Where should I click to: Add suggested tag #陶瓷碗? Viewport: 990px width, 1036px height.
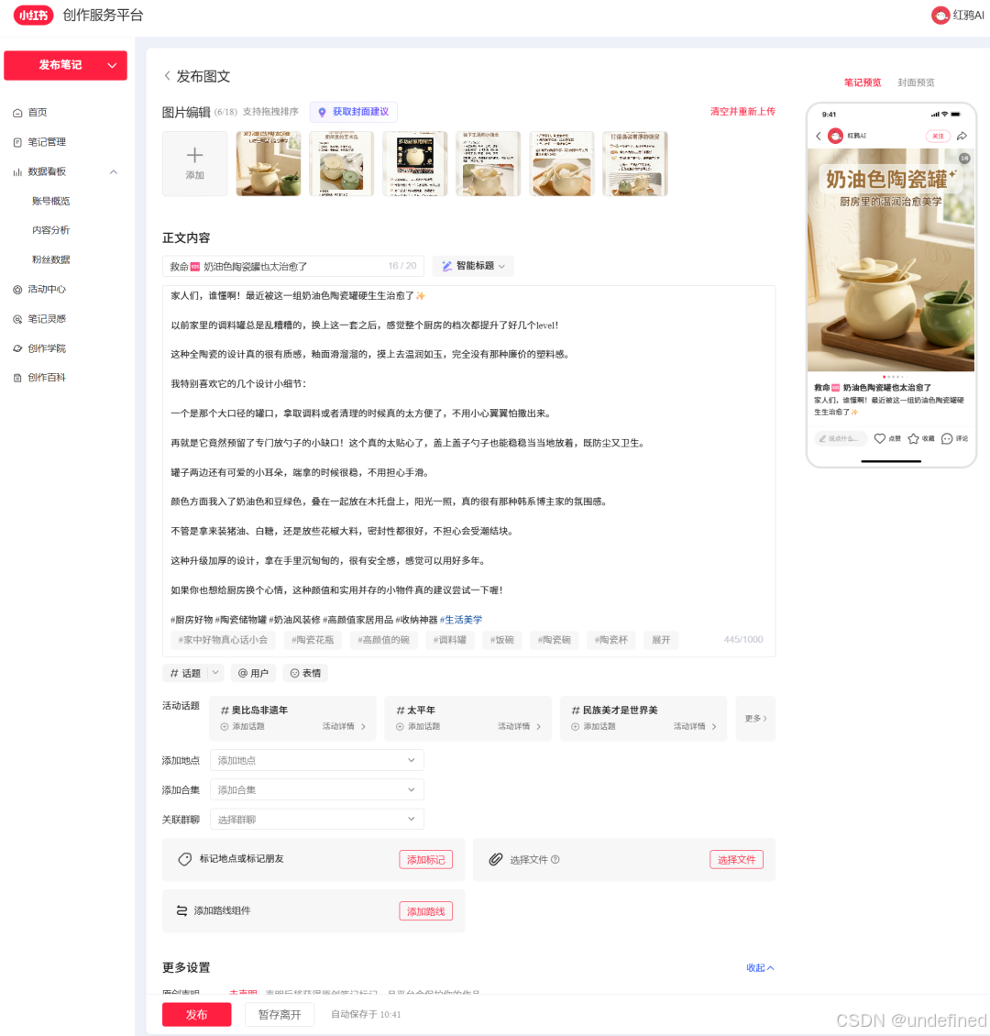pos(554,640)
